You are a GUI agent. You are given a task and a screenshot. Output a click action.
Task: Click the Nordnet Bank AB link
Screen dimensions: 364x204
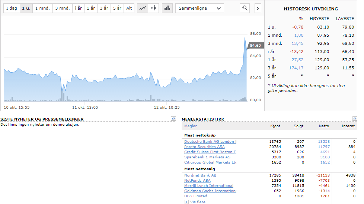200,175
